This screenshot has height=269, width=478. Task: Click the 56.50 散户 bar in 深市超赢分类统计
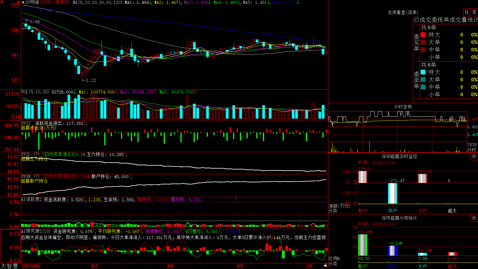pyautogui.click(x=363, y=245)
